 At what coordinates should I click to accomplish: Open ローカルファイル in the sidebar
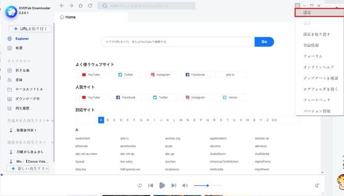tap(29, 89)
